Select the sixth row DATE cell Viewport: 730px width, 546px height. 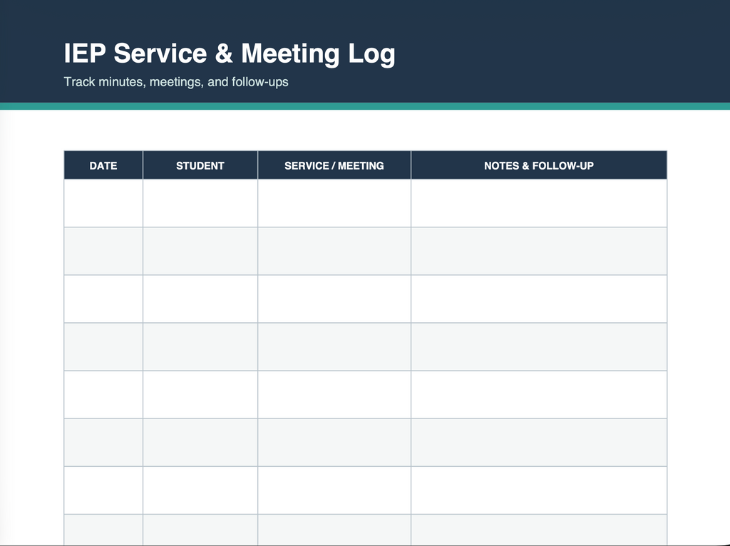click(103, 442)
